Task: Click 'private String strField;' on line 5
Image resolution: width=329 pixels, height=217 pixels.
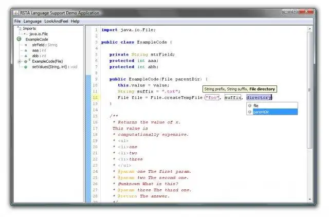Action: 142,55
